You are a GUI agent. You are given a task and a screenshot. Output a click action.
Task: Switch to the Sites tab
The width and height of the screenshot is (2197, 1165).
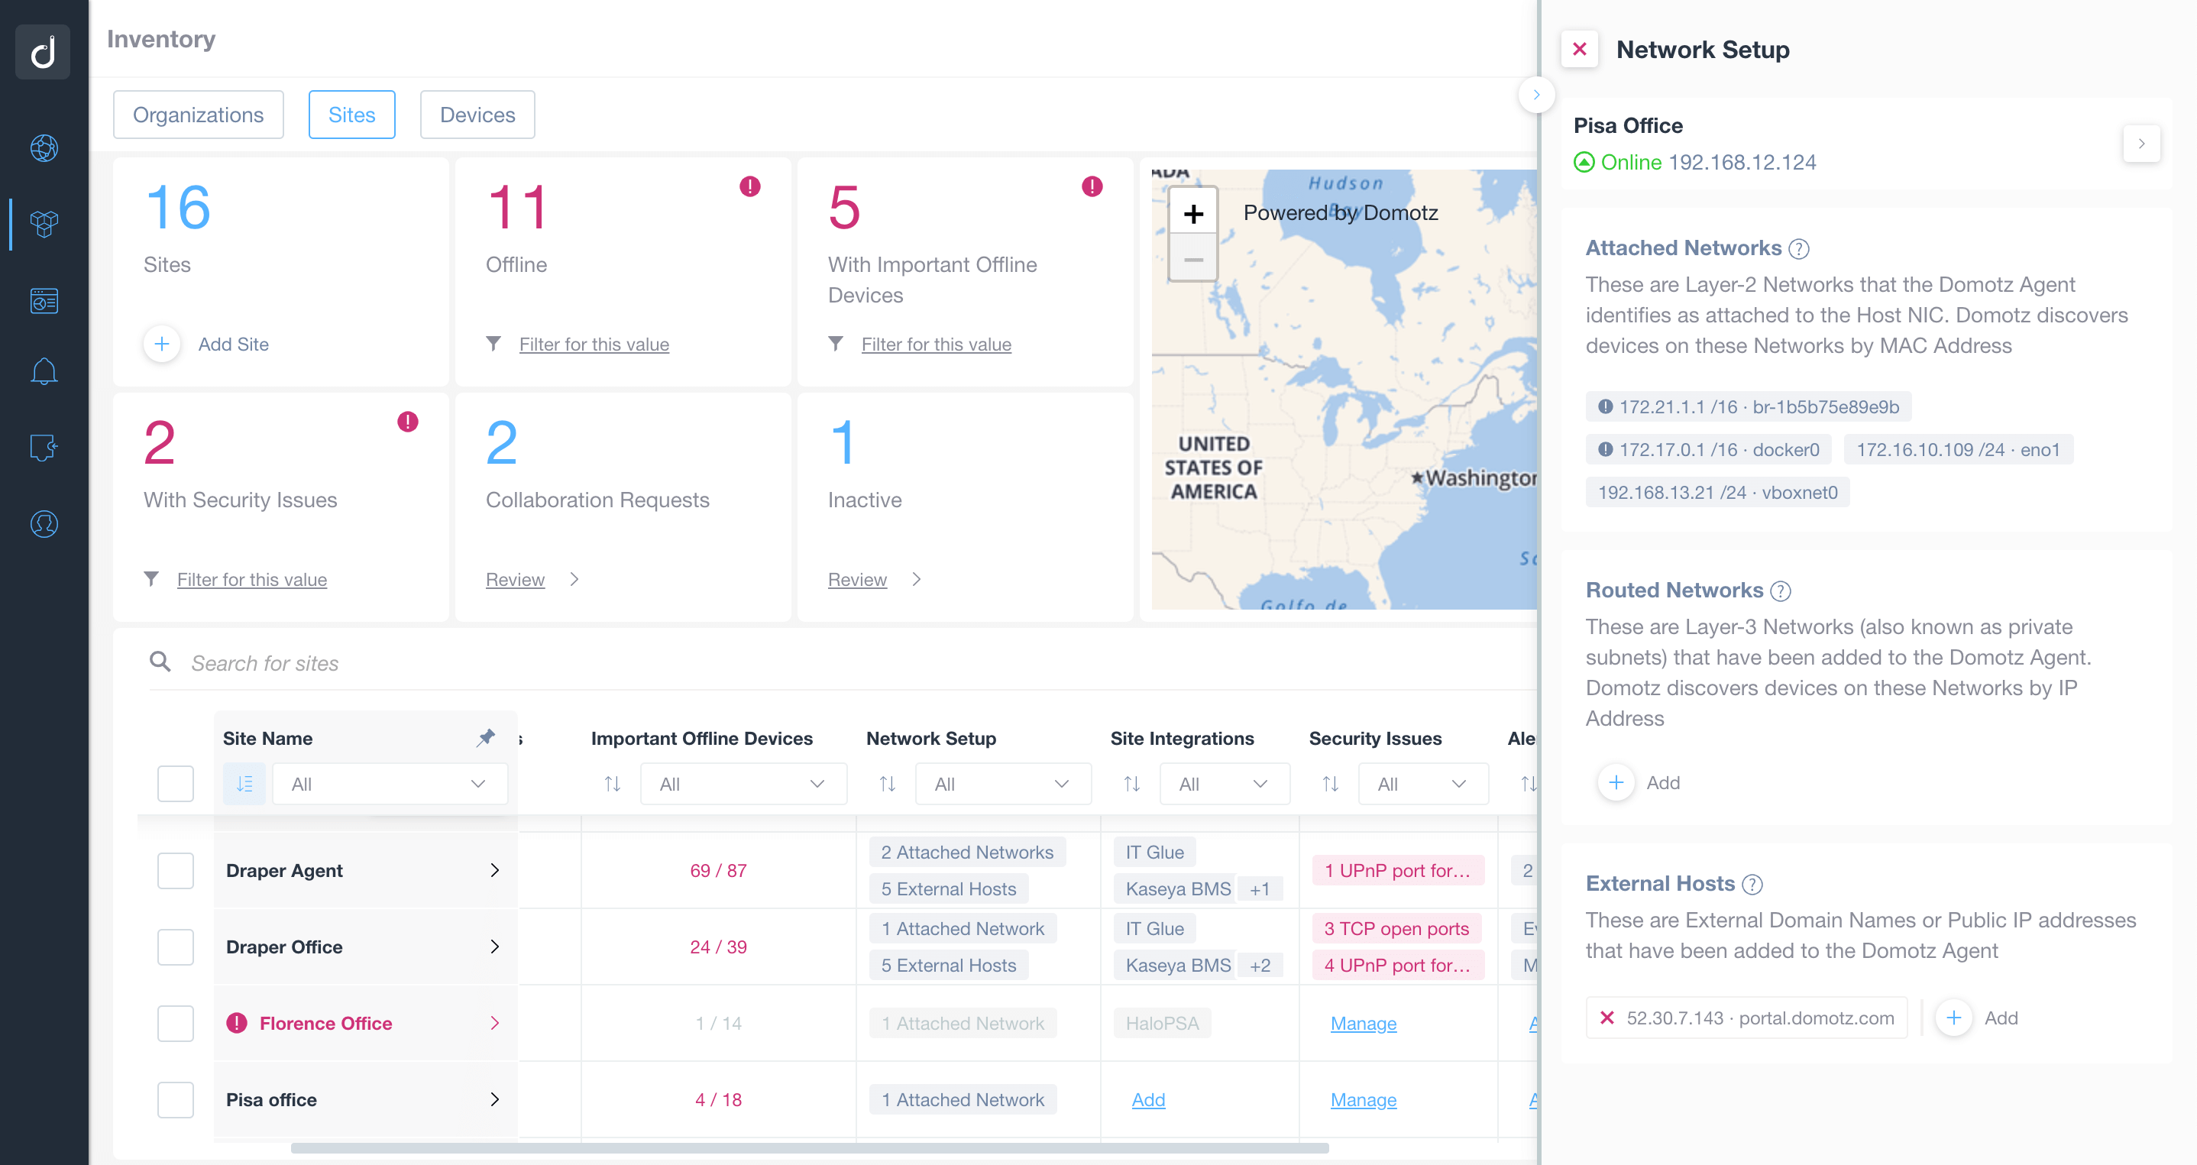pos(351,115)
